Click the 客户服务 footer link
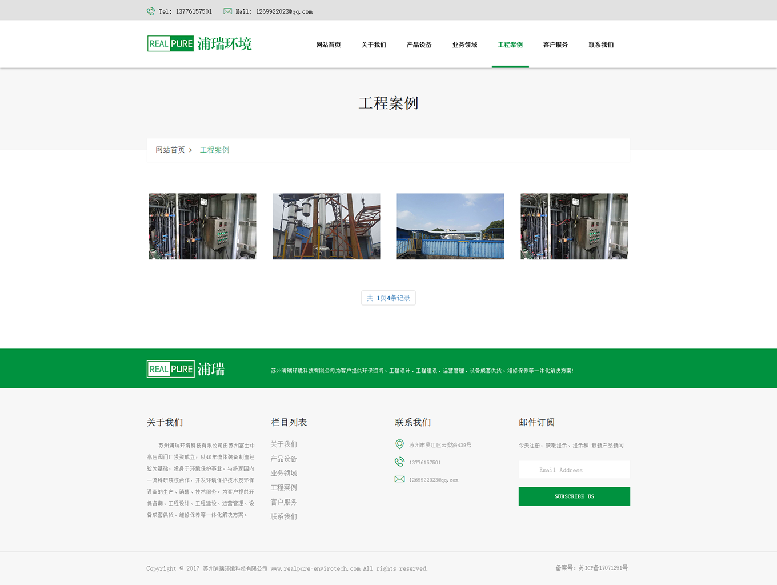Screen dimensions: 777x585 (x=283, y=502)
